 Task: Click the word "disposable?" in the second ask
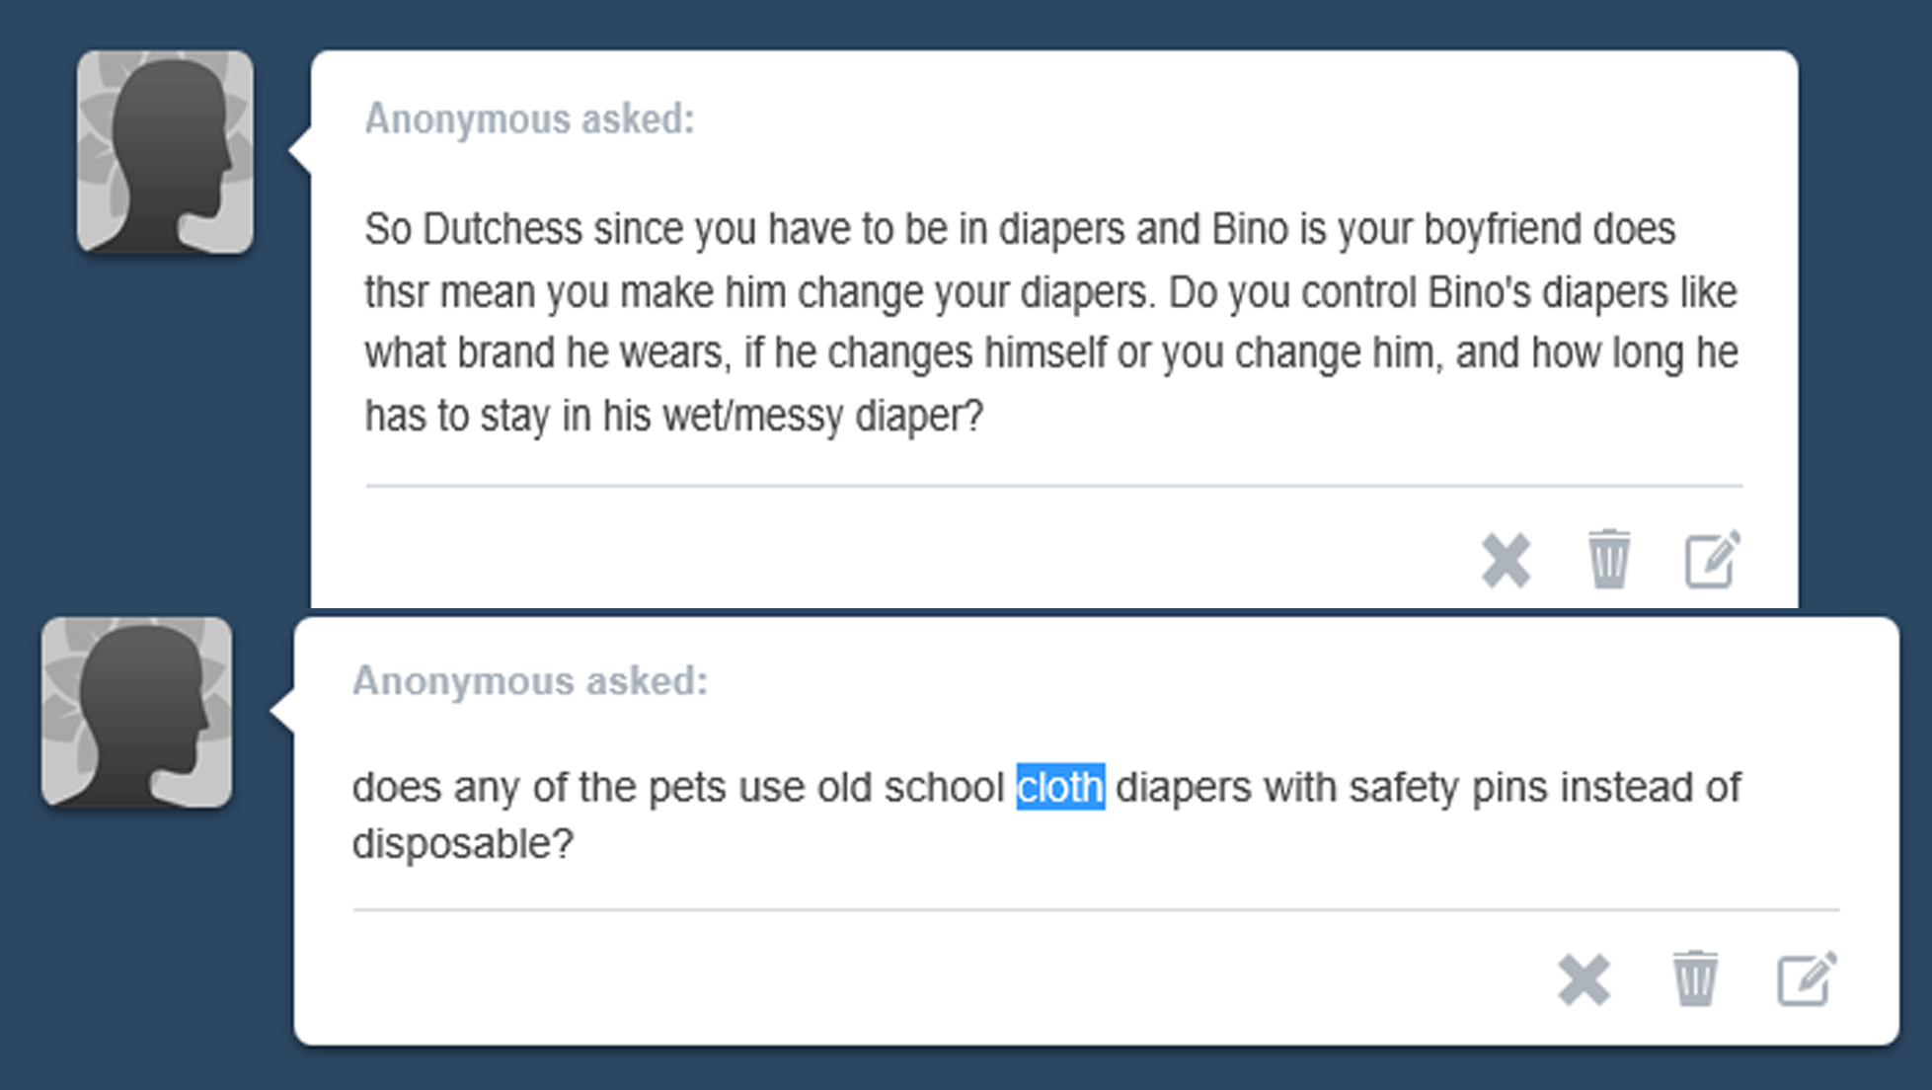(462, 844)
